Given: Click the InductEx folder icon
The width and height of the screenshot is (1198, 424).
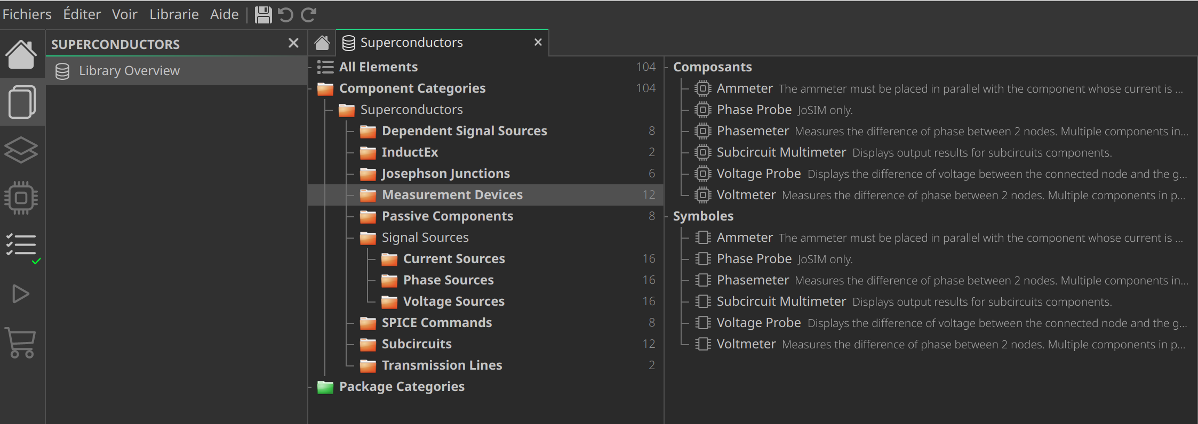Looking at the screenshot, I should [368, 152].
